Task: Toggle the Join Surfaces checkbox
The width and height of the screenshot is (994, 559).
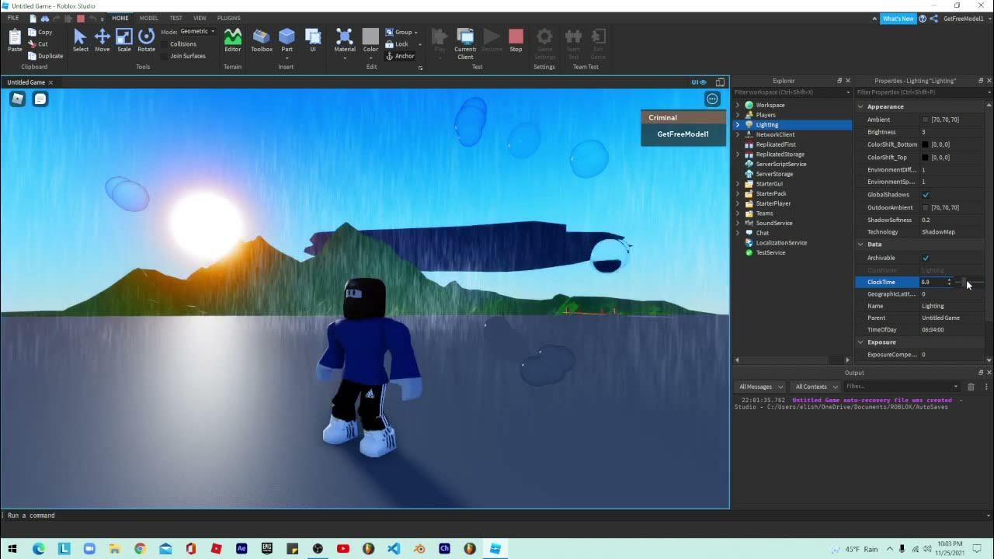Action: (x=165, y=56)
